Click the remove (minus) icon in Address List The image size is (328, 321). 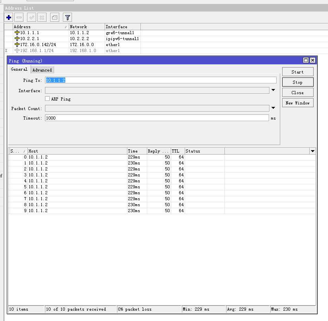(x=19, y=17)
